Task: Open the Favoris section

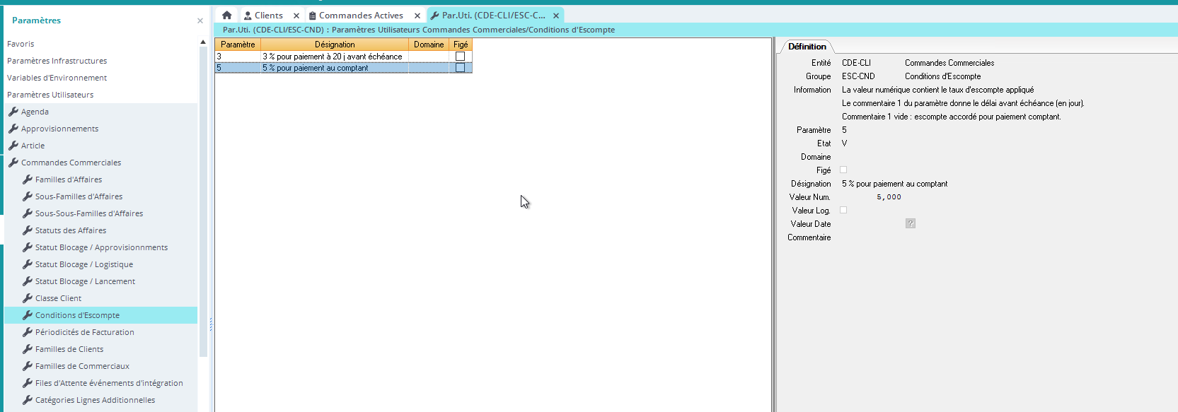Action: point(21,44)
